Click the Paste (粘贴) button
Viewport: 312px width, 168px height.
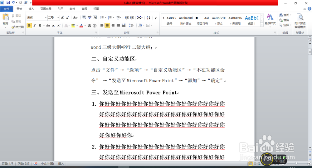[x=6, y=21]
